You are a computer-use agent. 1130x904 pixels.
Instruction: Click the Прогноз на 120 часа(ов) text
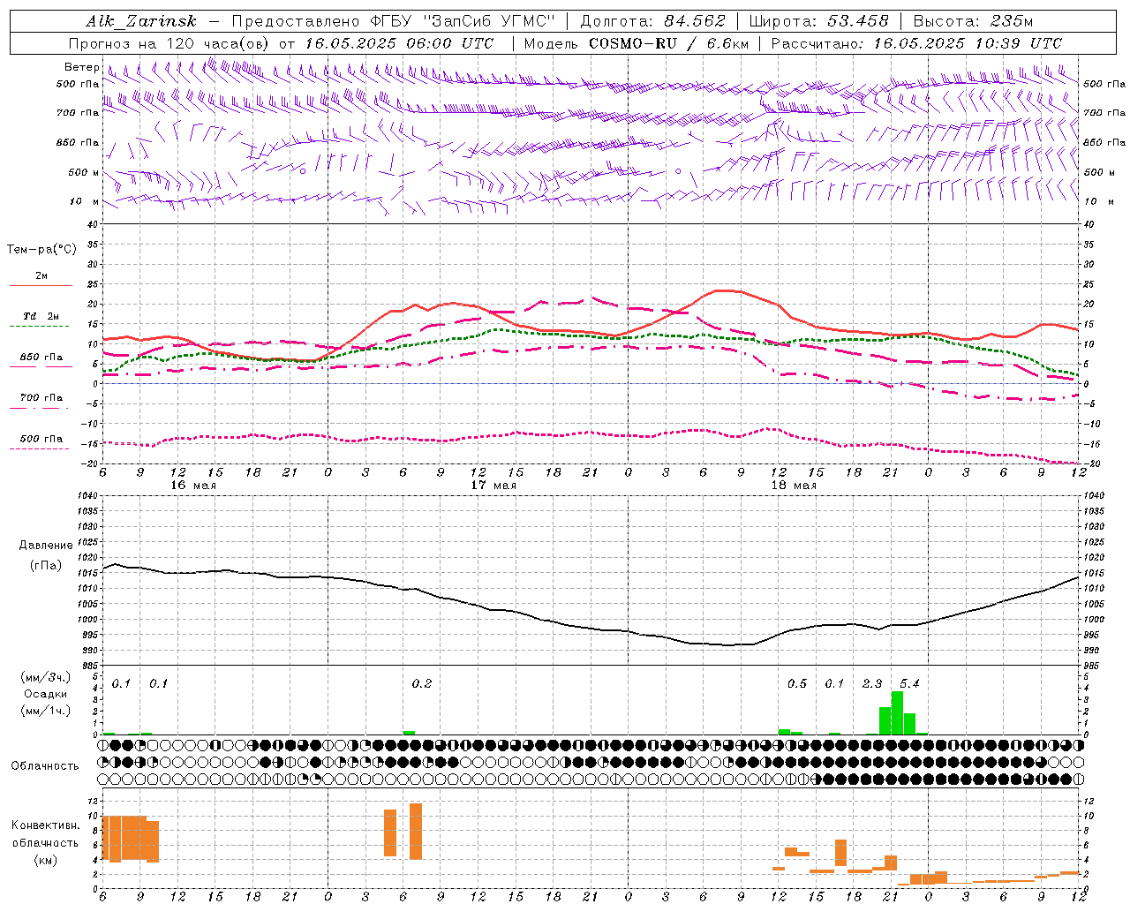tap(170, 43)
